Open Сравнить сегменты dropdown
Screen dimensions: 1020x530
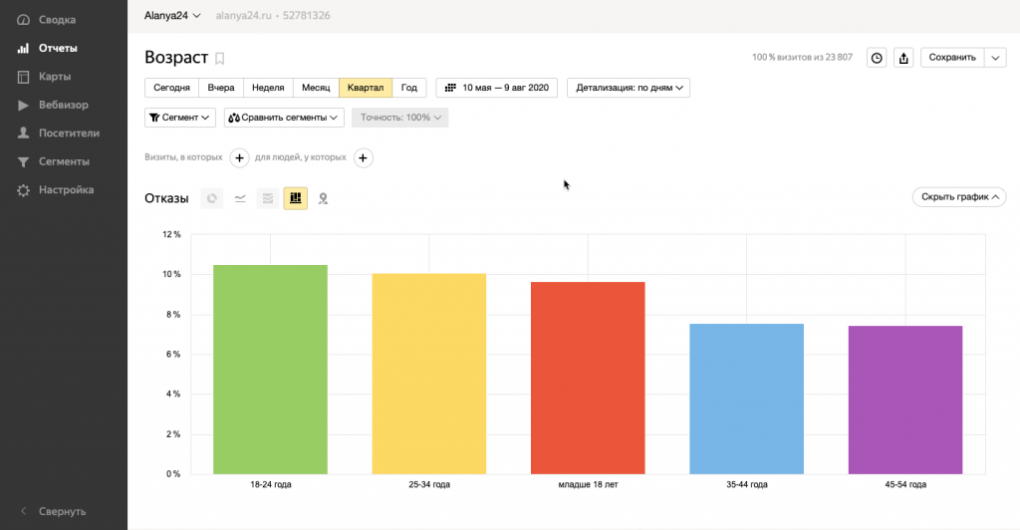pos(284,118)
